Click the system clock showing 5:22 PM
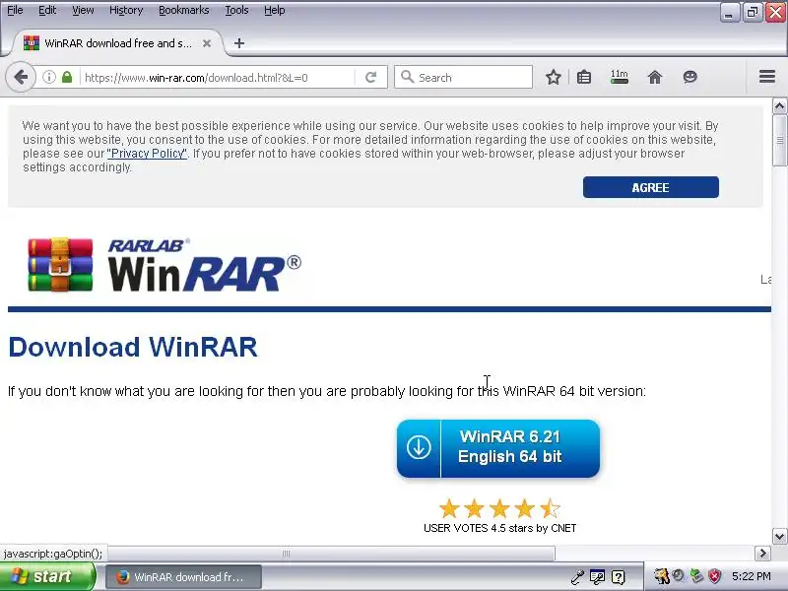The width and height of the screenshot is (788, 591). (752, 576)
